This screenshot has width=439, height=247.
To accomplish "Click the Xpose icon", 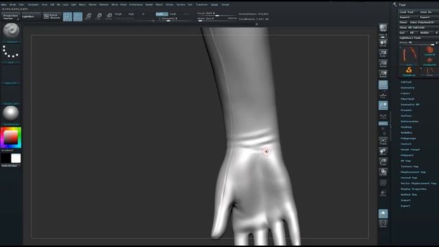I will (383, 224).
